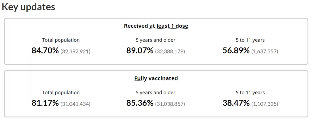Click the 56.89% five to 11 years figure
Screen dimensions: 311x119
[236, 51]
